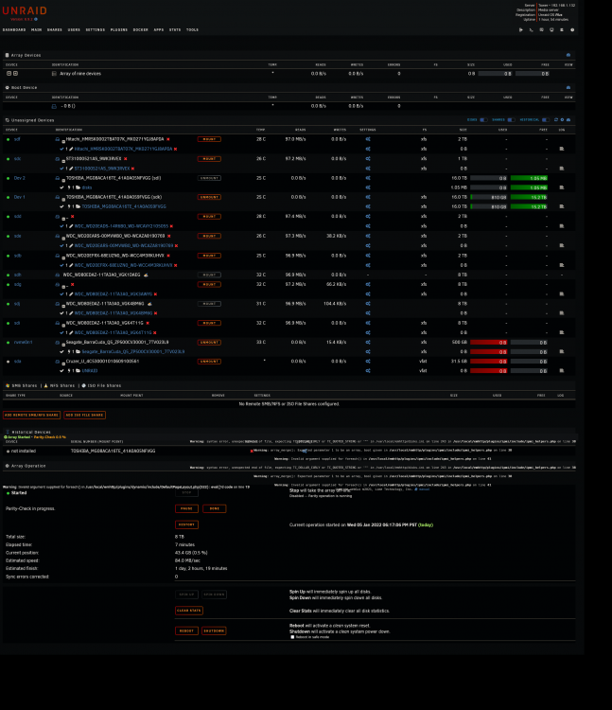Open log icon for Dev 1 TOSHIBA partition
The width and height of the screenshot is (612, 710).
562,207
